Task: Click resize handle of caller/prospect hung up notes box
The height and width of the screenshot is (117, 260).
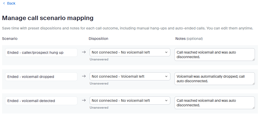Action: pos(253,59)
